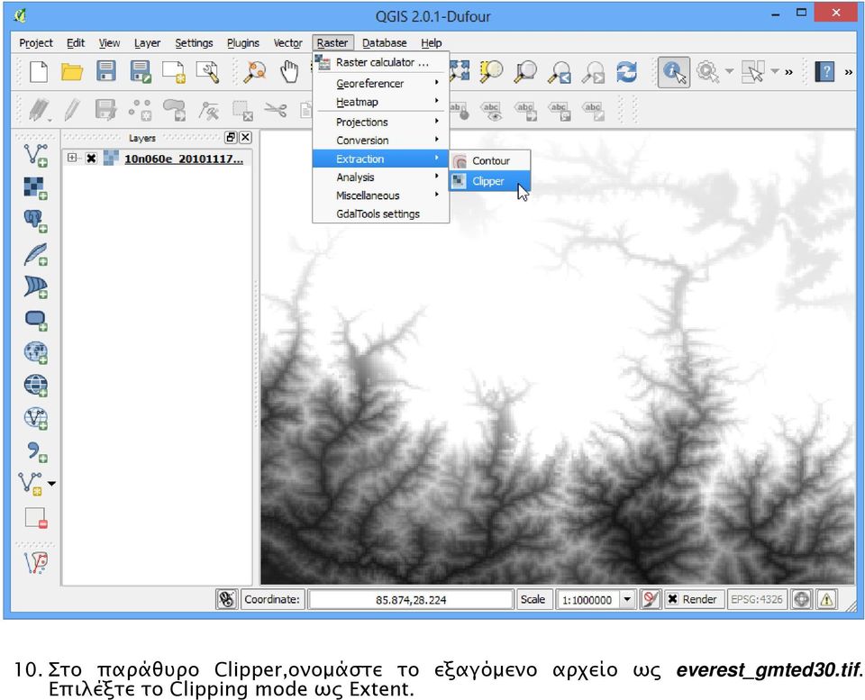Click the Remove Layer icon

point(36,518)
